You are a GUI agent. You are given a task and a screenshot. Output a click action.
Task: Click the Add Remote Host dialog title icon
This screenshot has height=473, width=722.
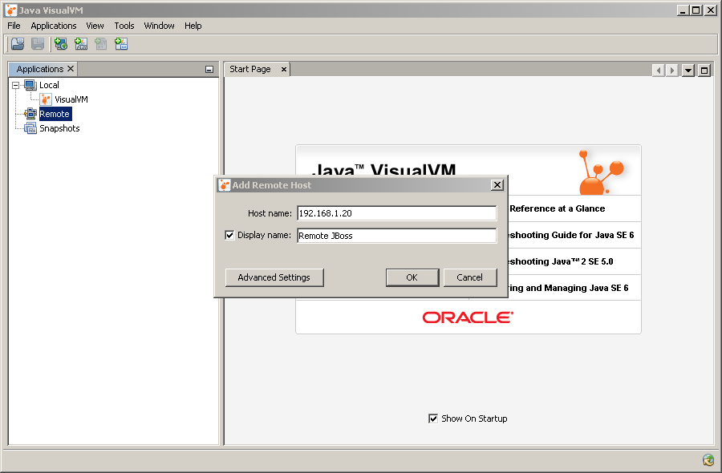click(x=225, y=185)
